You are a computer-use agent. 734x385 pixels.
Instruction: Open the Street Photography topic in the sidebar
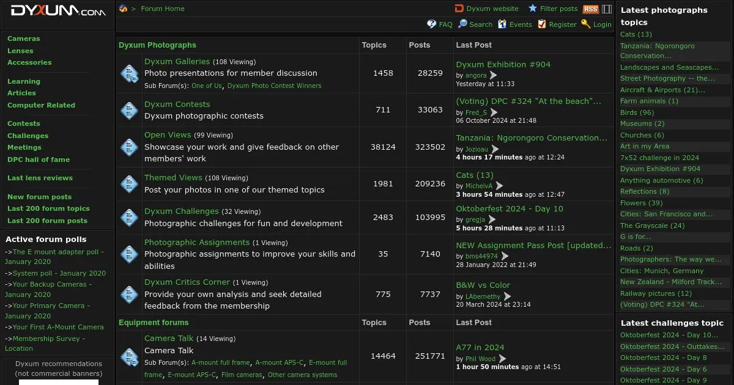(667, 78)
